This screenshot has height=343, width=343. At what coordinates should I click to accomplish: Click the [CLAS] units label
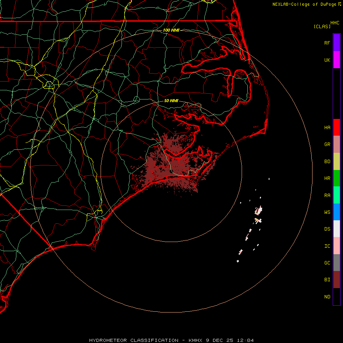click(x=322, y=26)
